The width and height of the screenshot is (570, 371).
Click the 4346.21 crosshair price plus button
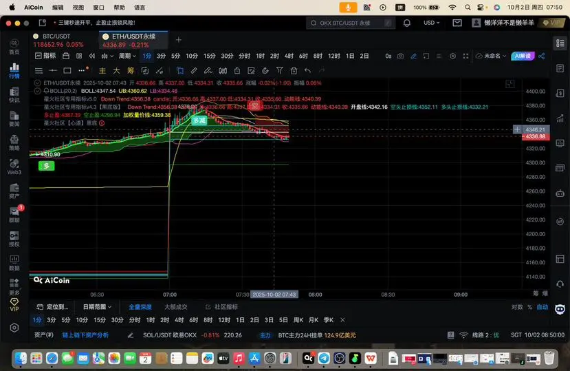pos(517,129)
